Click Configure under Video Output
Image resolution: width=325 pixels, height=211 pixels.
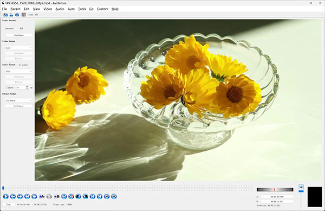pos(18,53)
